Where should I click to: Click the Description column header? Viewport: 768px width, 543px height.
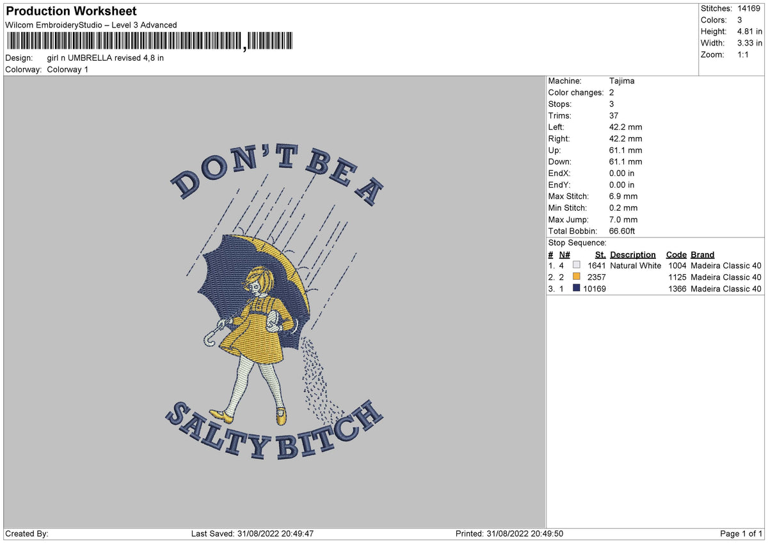click(x=633, y=254)
